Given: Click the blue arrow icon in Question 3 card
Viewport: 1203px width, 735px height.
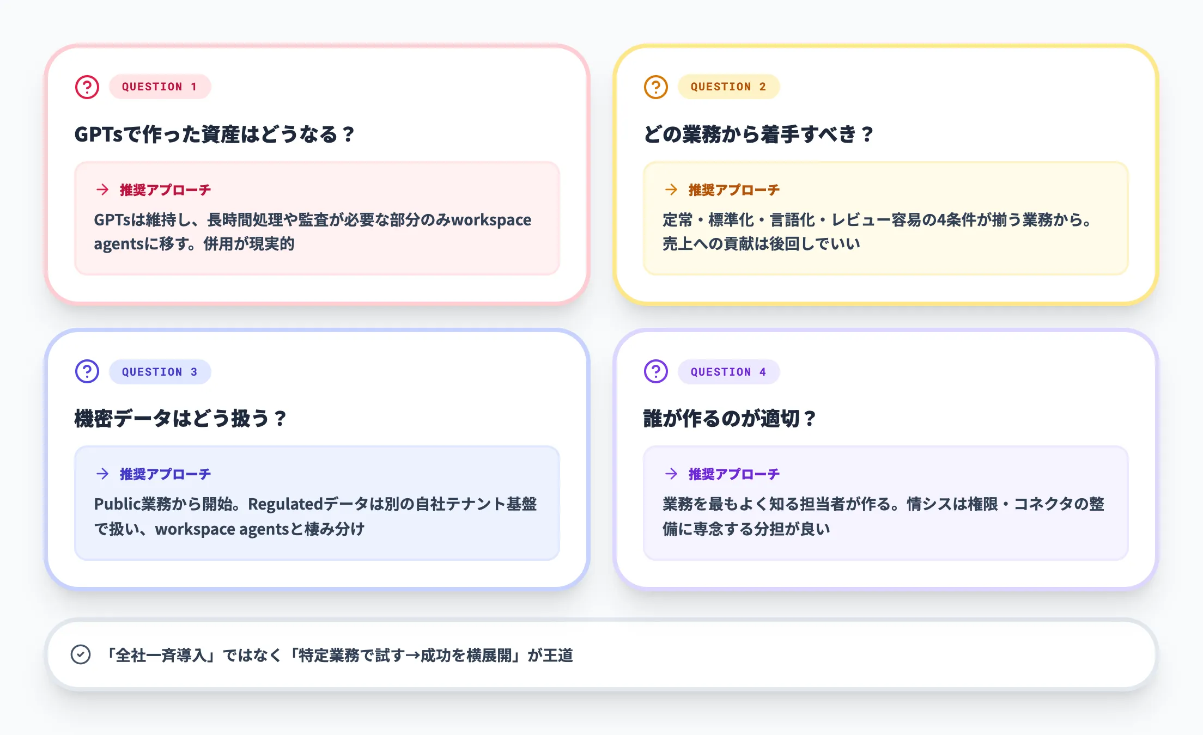Looking at the screenshot, I should click(x=101, y=474).
